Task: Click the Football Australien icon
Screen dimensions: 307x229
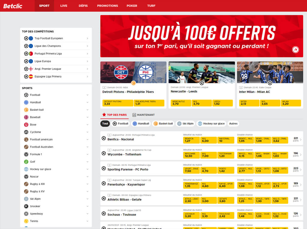Action: [x=26, y=147]
